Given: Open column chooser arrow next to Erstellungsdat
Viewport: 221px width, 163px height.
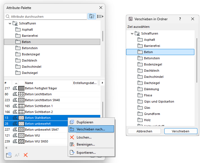Looking at the screenshot, I should click(102, 83).
